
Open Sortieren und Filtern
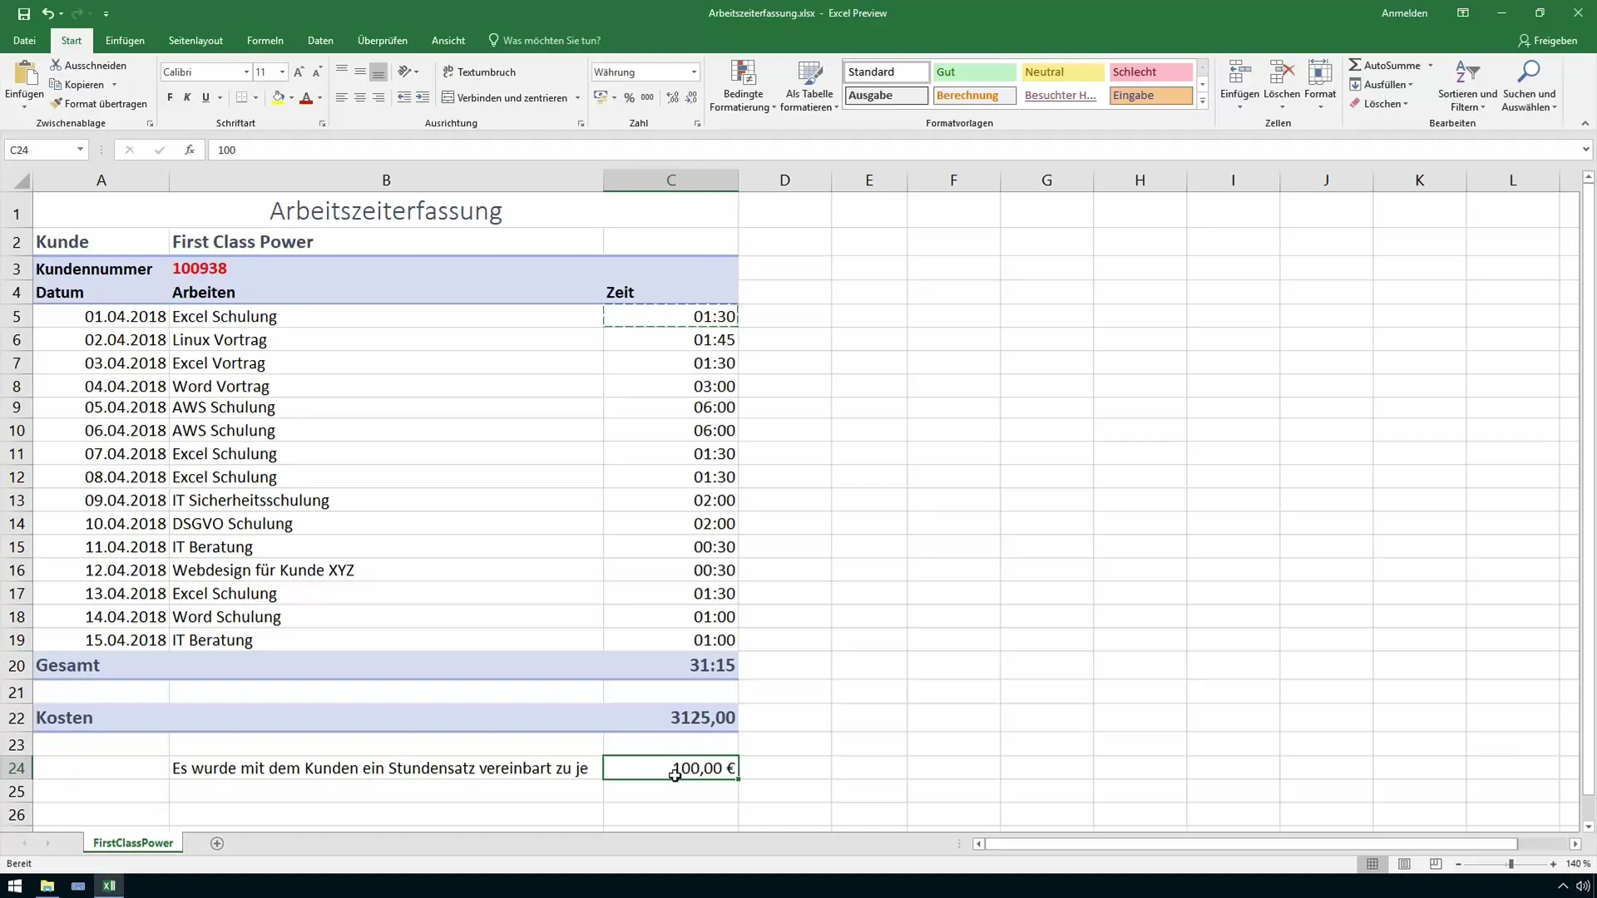(x=1467, y=86)
